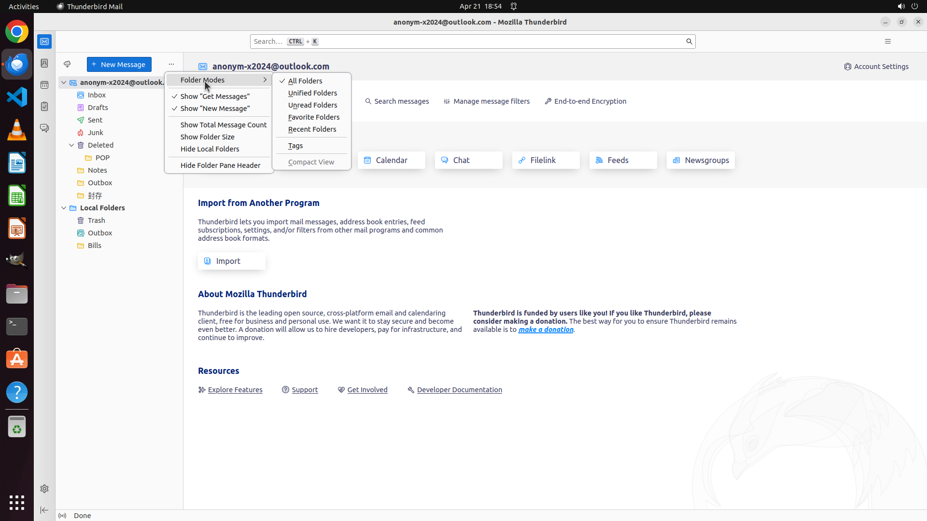
Task: Collapse the Local Folders tree
Action: (x=64, y=208)
